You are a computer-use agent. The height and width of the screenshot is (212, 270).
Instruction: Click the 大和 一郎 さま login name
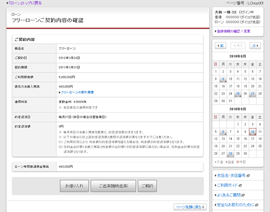click(x=226, y=12)
